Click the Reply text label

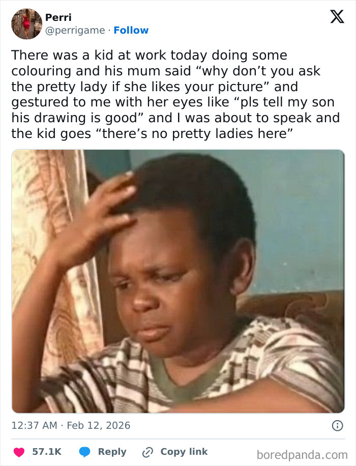[112, 452]
